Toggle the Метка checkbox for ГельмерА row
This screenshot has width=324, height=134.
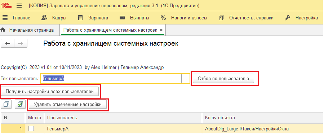(31, 129)
